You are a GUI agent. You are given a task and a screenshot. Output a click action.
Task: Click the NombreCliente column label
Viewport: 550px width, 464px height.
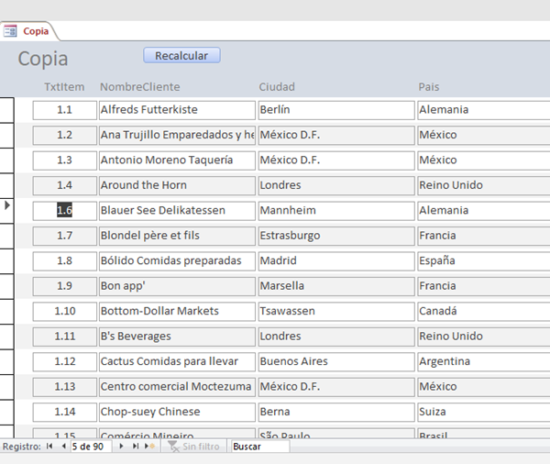click(x=140, y=87)
